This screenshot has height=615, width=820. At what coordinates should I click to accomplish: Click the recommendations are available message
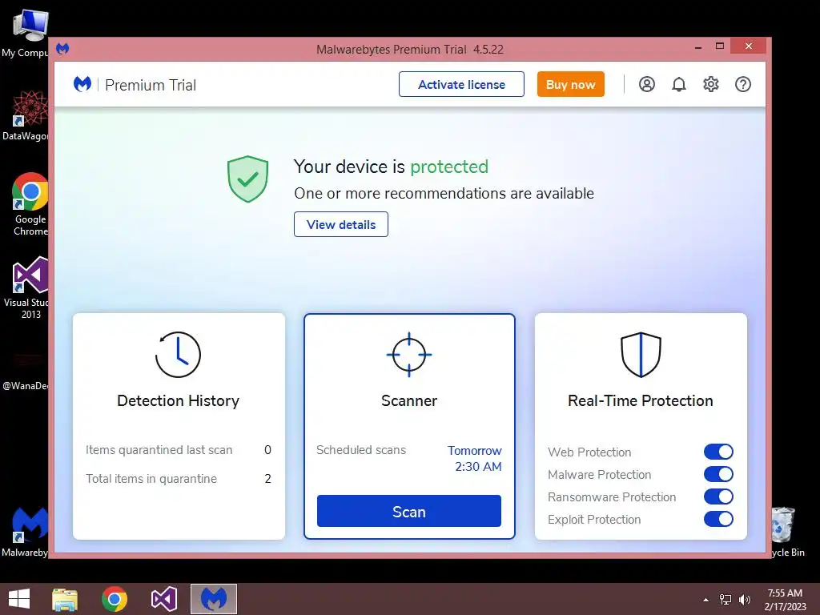pyautogui.click(x=444, y=193)
